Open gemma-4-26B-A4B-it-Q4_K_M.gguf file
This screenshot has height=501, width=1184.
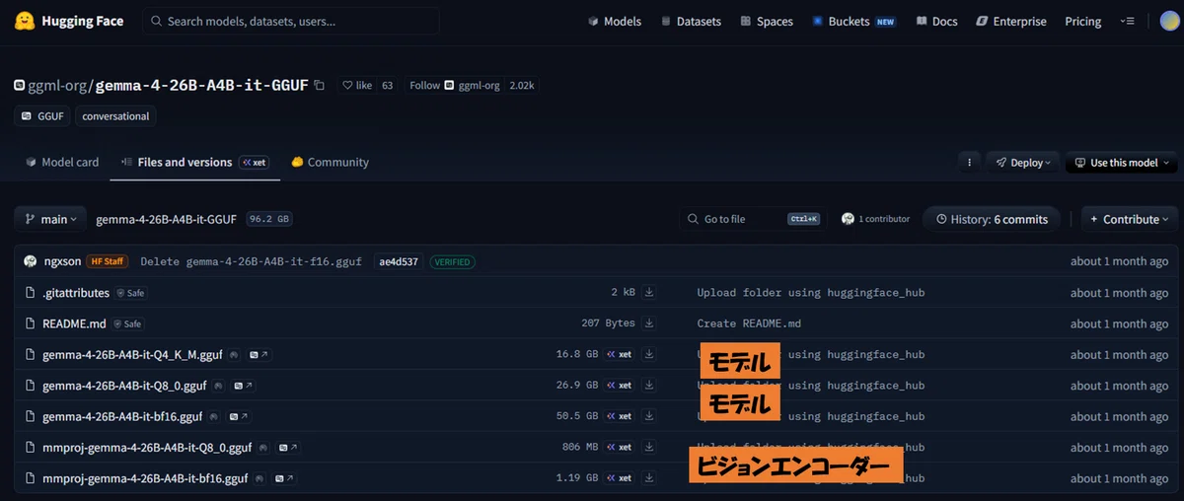132,354
